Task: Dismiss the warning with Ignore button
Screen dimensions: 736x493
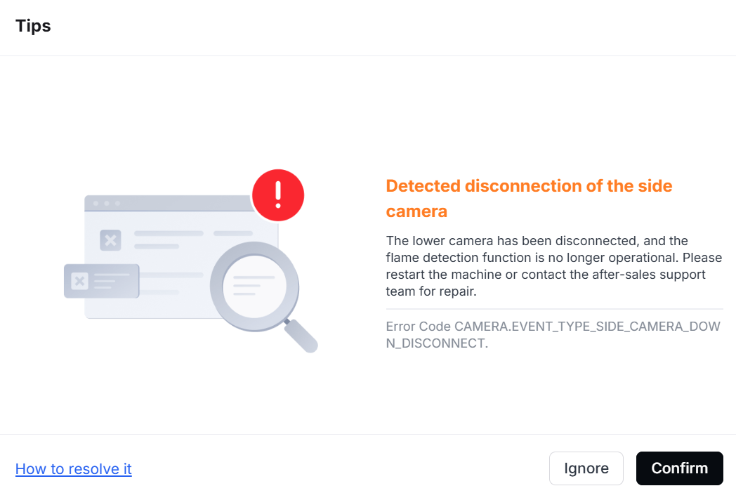Action: (x=586, y=468)
